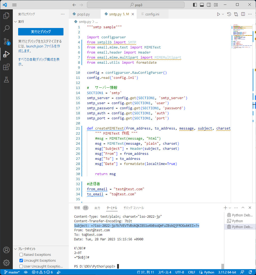Run Python file with play icon

click(218, 14)
